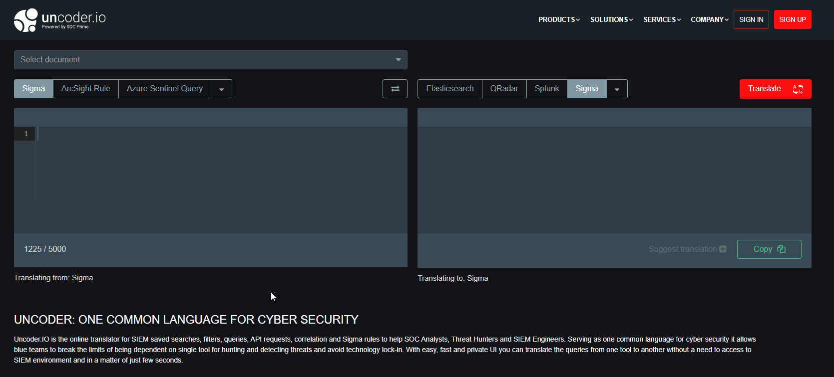Expand more source language options
The height and width of the screenshot is (377, 834).
click(221, 89)
